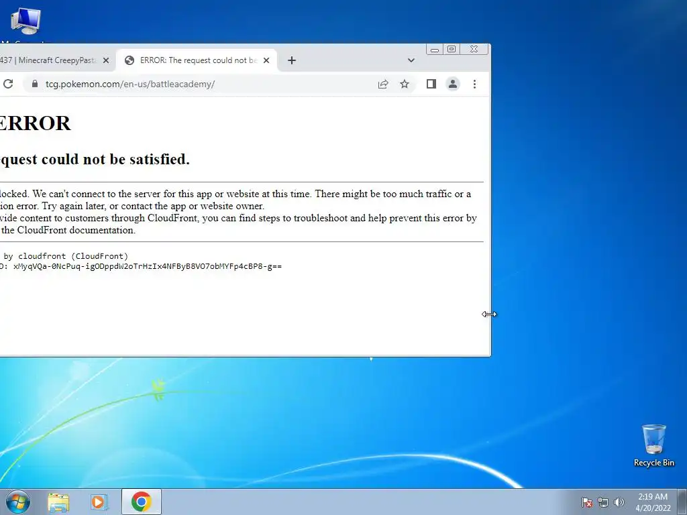Minimize the Chrome window

coord(435,49)
